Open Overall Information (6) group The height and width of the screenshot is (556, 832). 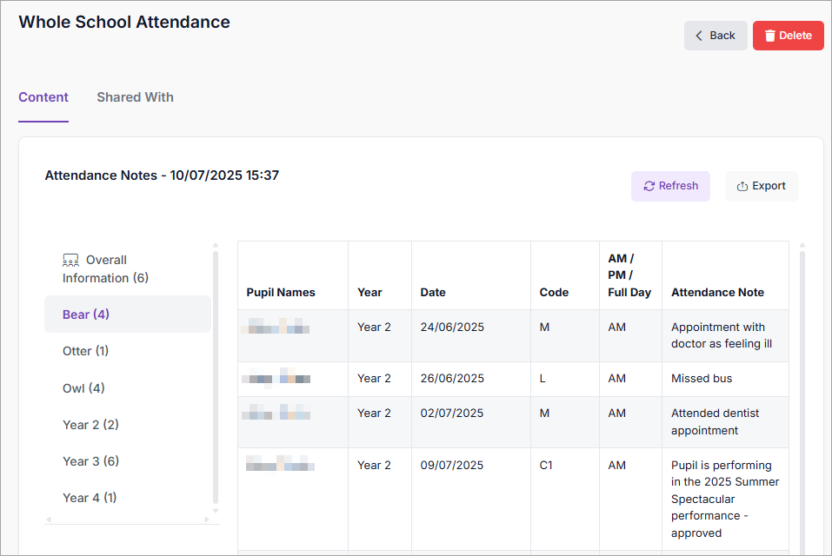105,269
